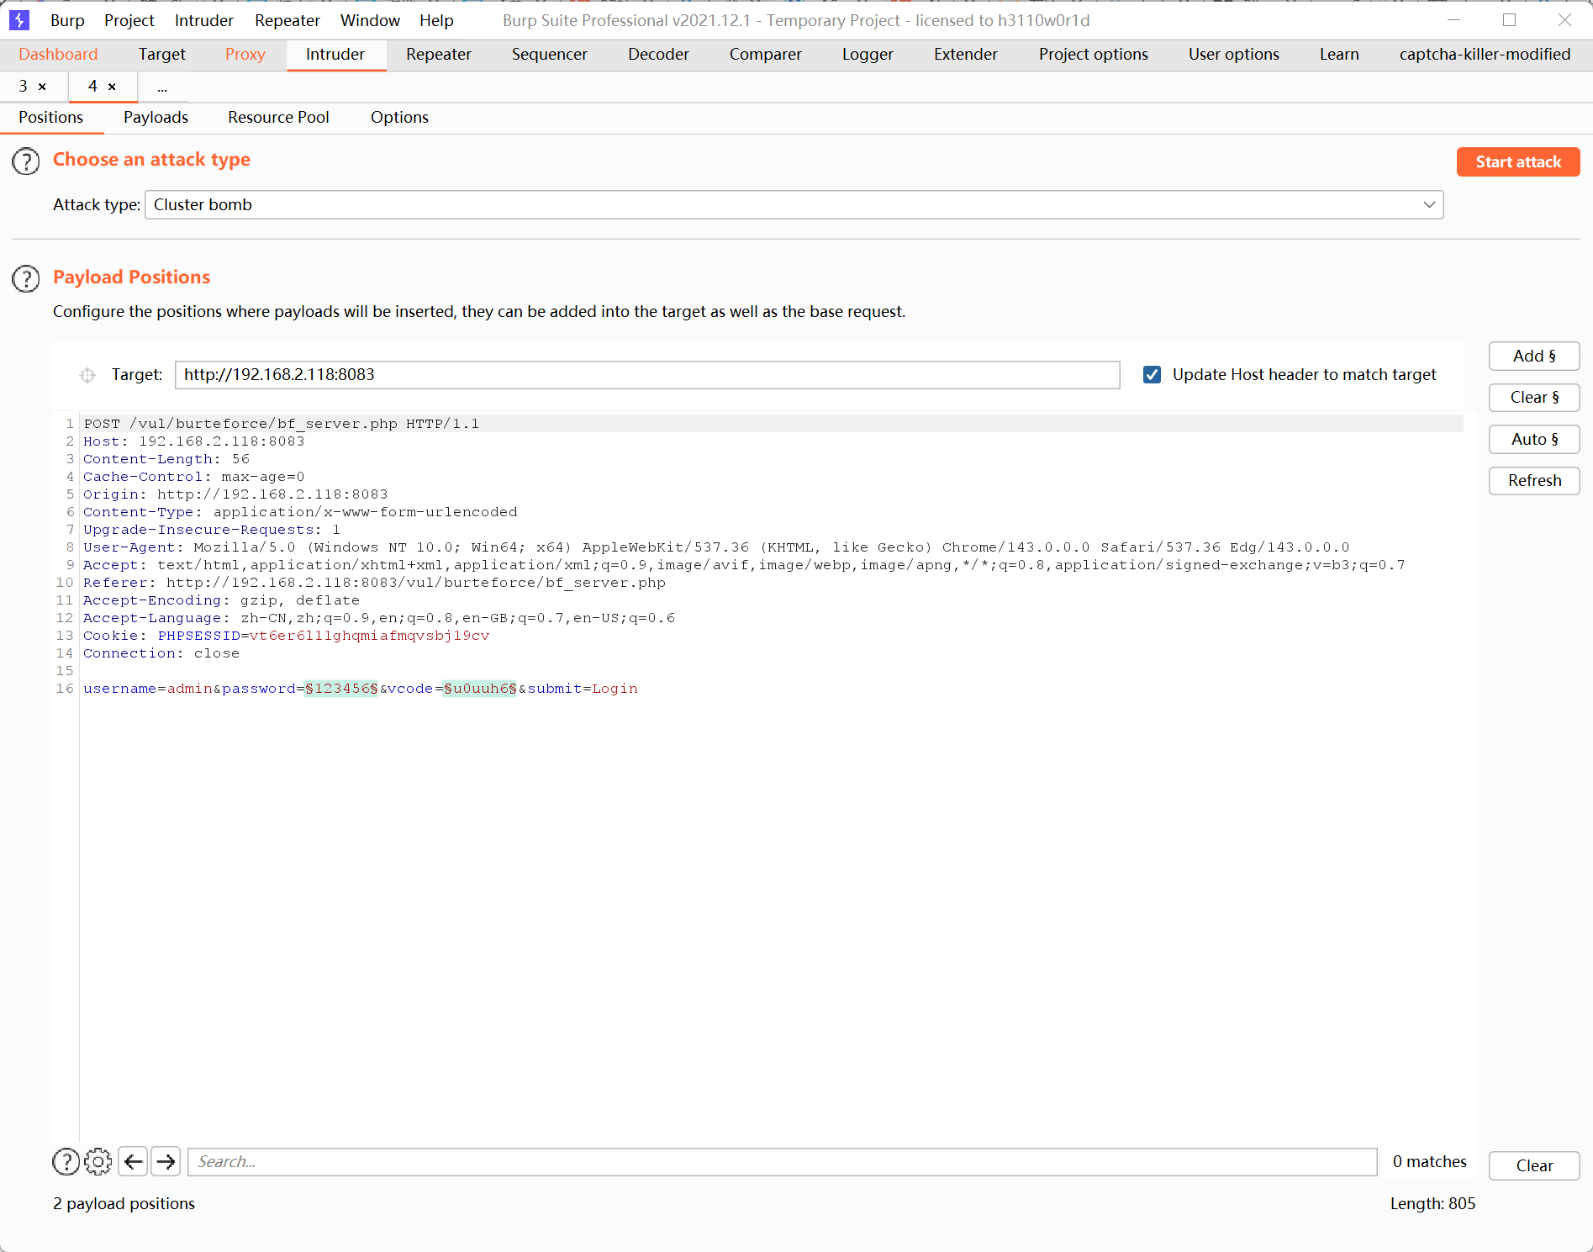Click into the Target URL field
This screenshot has height=1252, width=1593.
click(646, 375)
